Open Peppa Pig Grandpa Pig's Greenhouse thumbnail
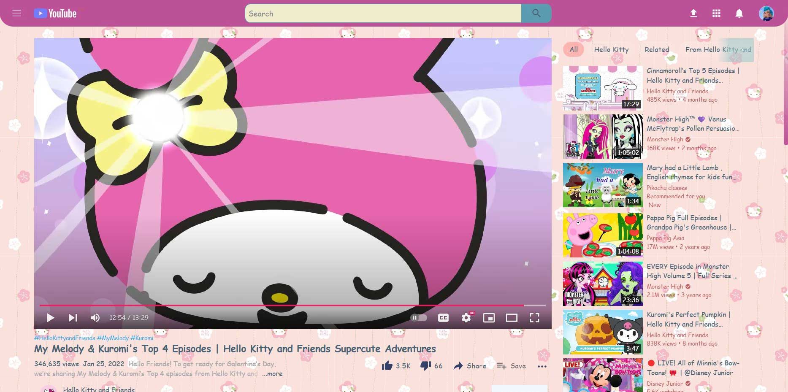The width and height of the screenshot is (788, 392). 603,235
